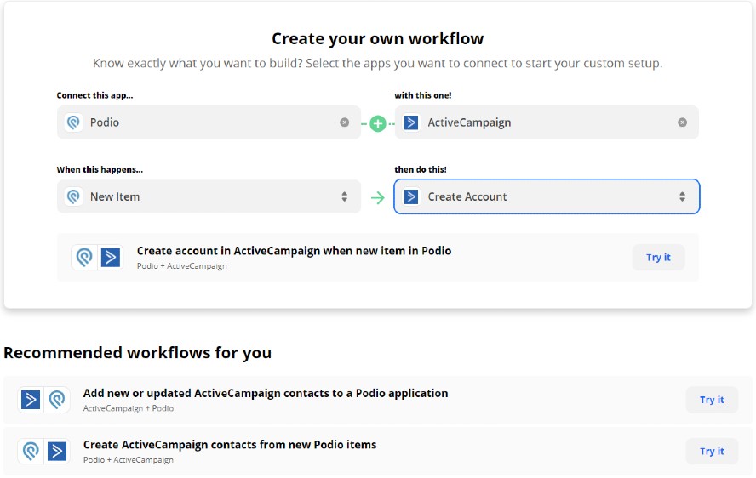Click 'Podio + ActiveCampaign' subtitle in last recommended row
756x478 pixels.
click(x=129, y=459)
